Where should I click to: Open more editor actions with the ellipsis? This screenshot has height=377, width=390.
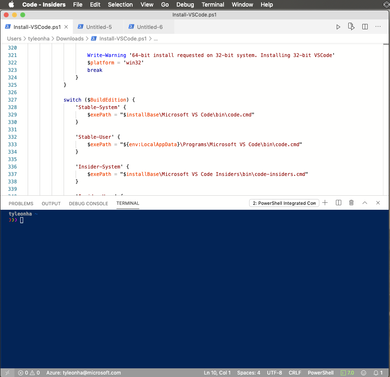click(x=378, y=26)
